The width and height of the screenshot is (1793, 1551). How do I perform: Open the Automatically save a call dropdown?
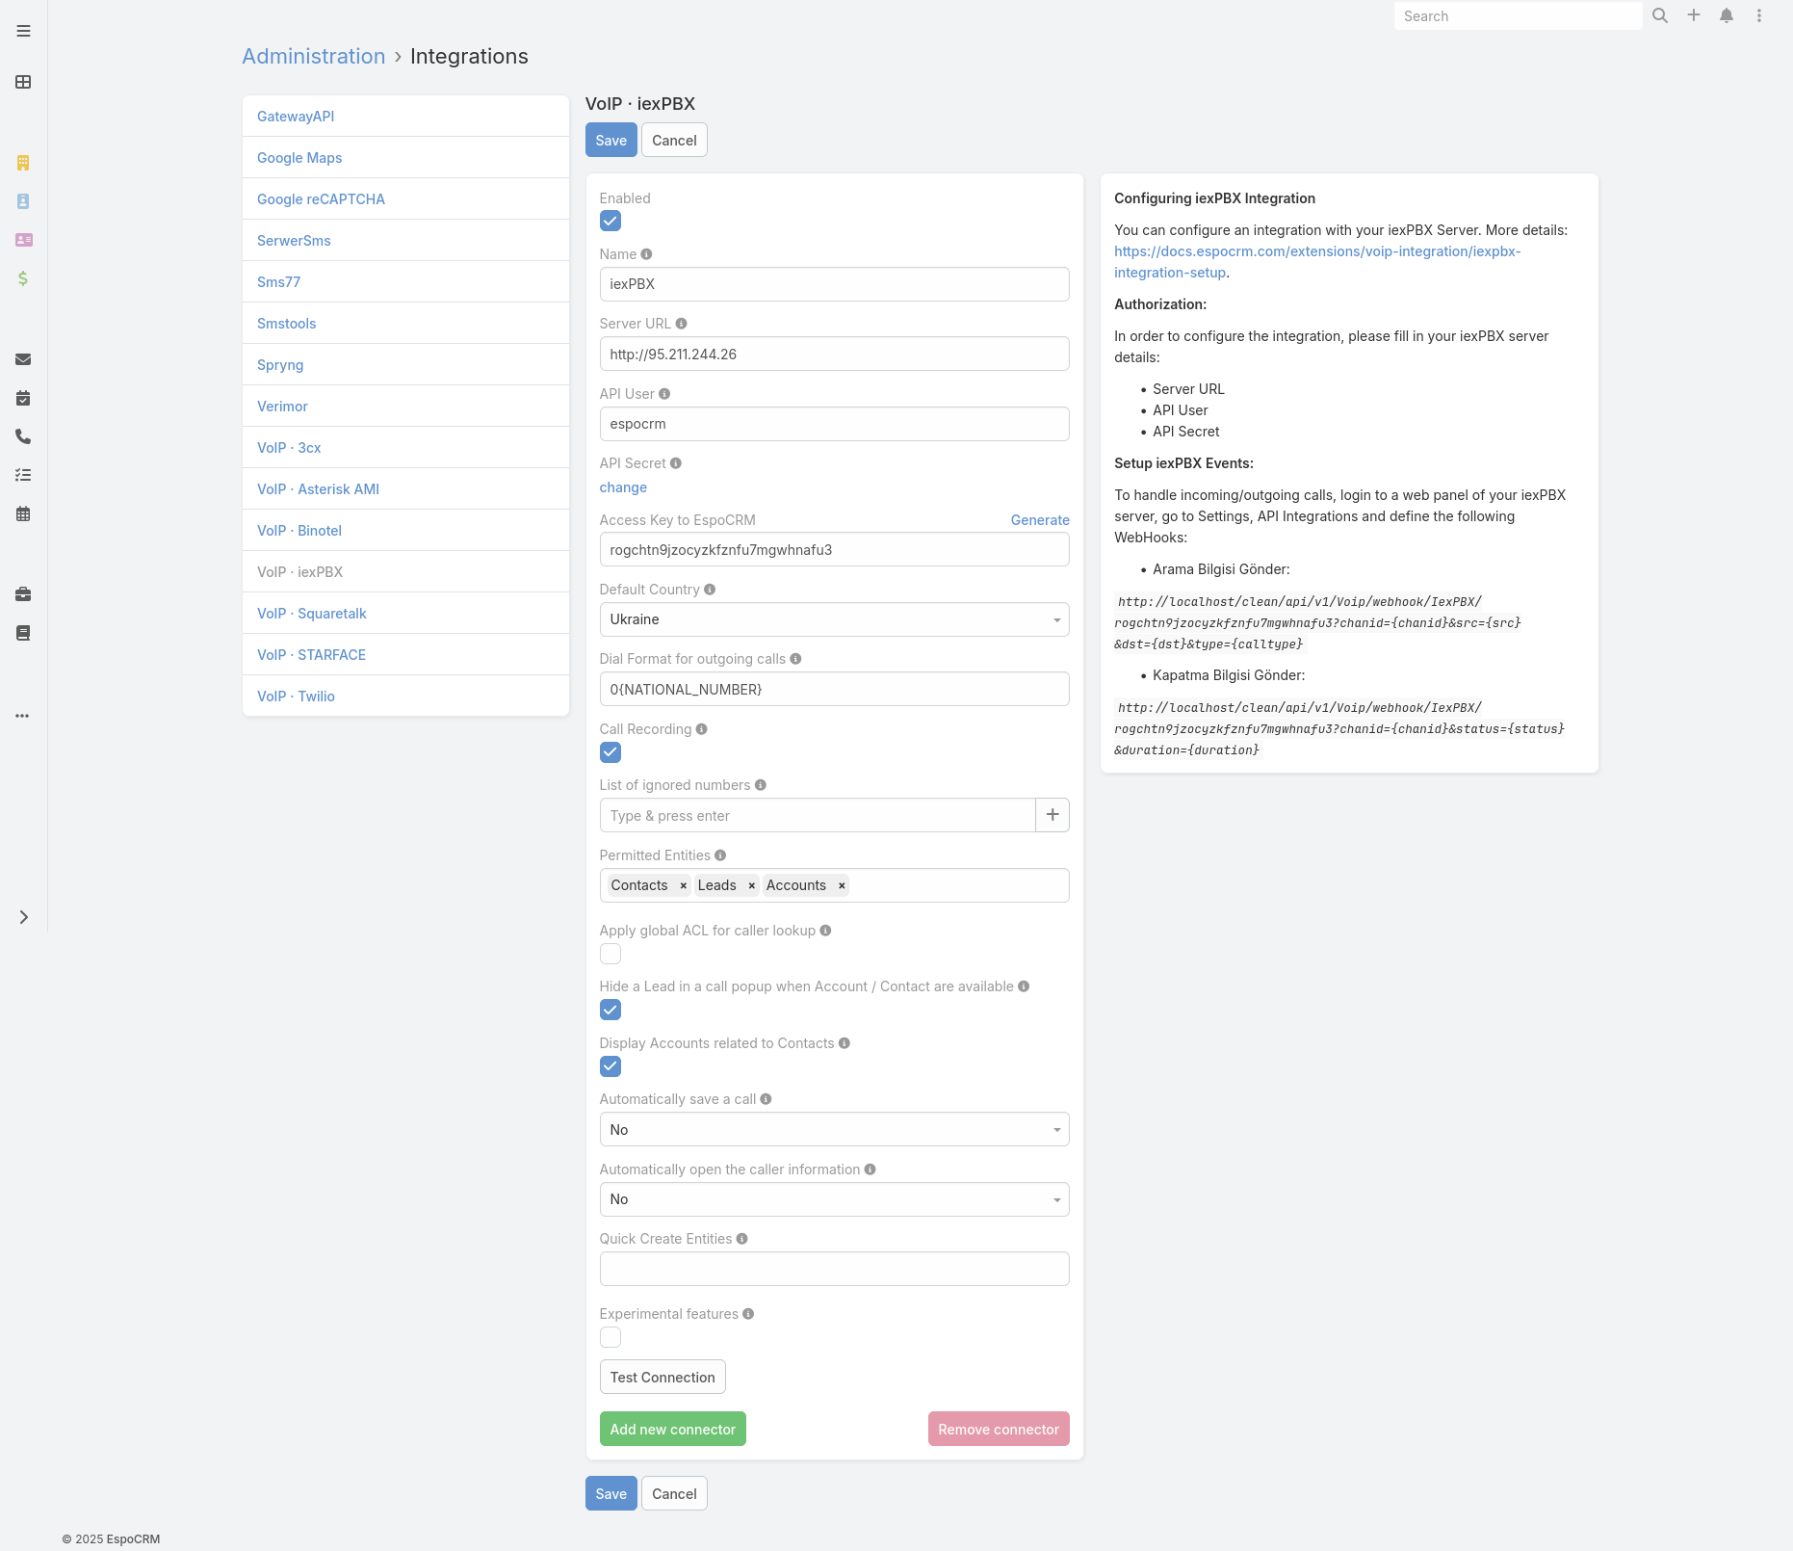pos(834,1129)
